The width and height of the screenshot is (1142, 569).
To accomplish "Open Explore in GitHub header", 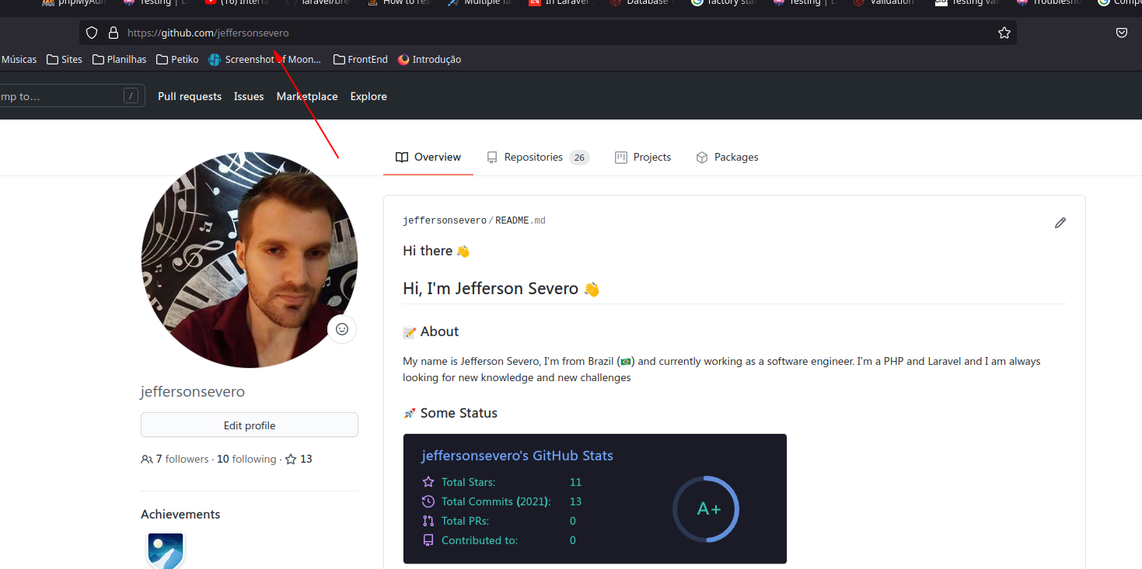I will pyautogui.click(x=368, y=96).
